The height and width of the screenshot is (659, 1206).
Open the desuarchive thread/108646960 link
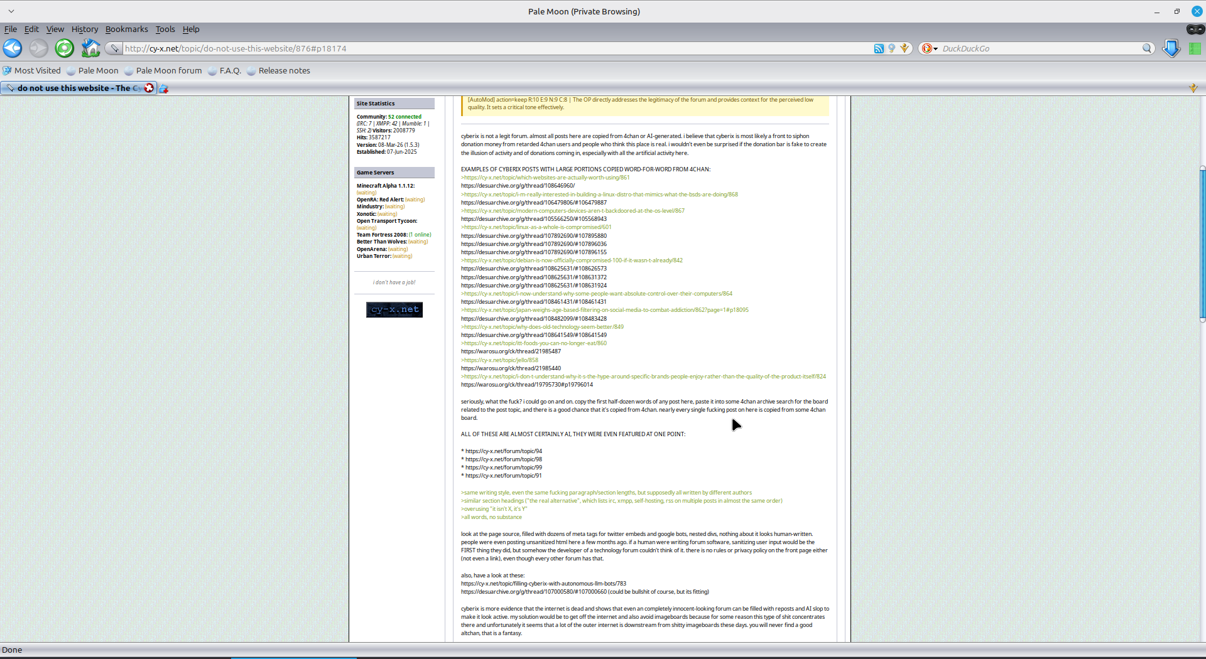point(518,186)
